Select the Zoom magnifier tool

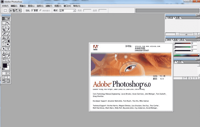(8, 60)
